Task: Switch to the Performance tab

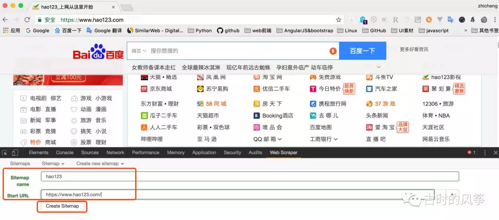Action: point(146,153)
